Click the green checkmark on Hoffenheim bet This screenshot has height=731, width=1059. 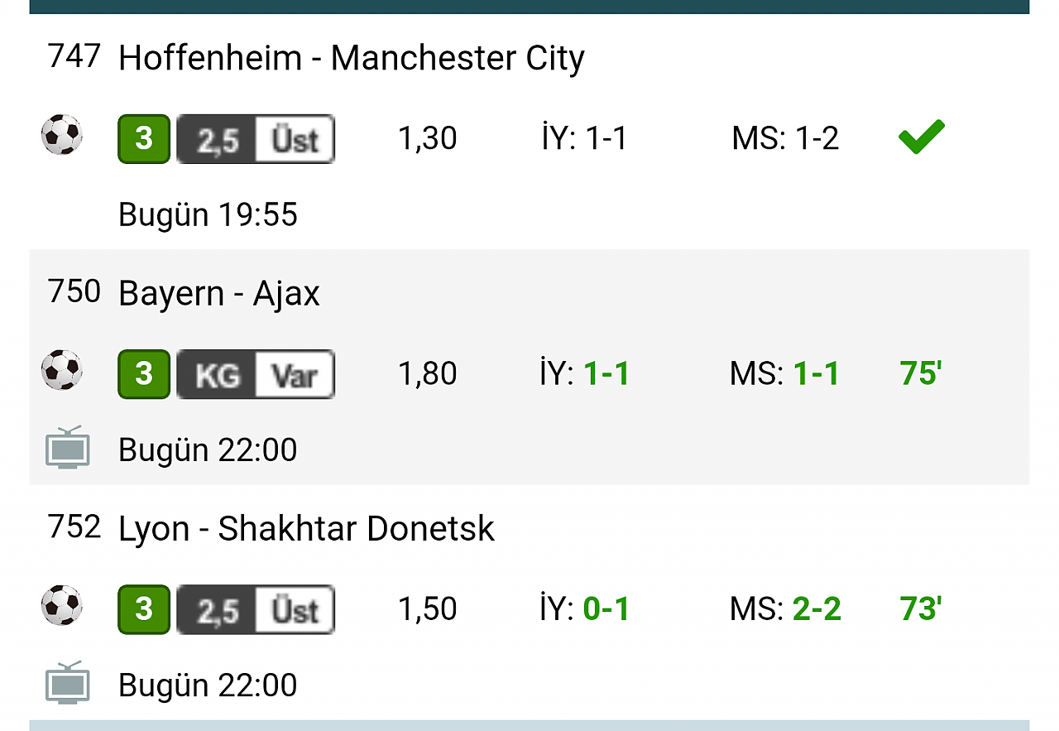(921, 137)
